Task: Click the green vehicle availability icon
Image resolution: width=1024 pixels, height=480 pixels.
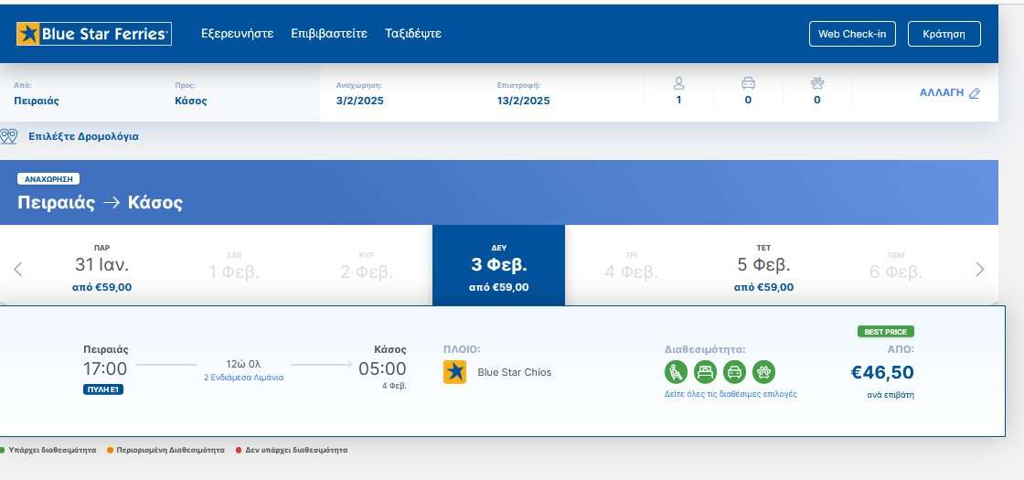Action: click(734, 372)
